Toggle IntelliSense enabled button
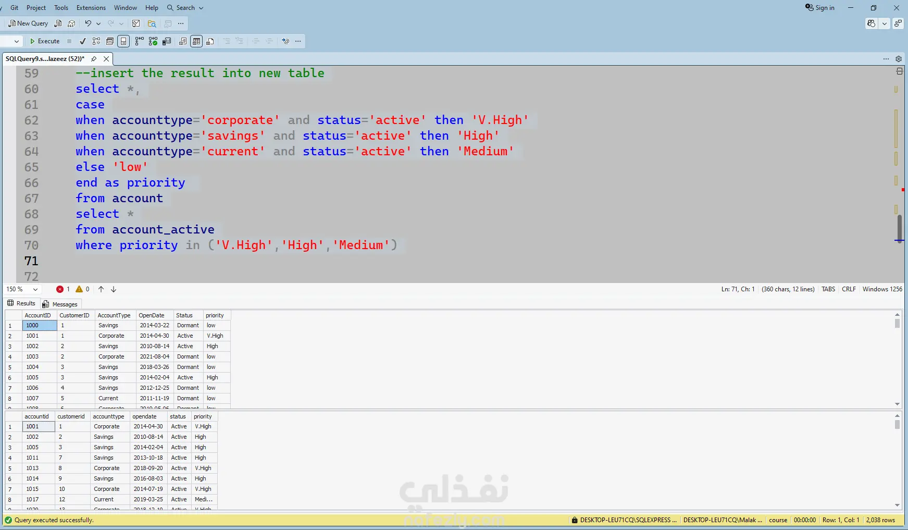Image resolution: width=908 pixels, height=530 pixels. [x=123, y=41]
